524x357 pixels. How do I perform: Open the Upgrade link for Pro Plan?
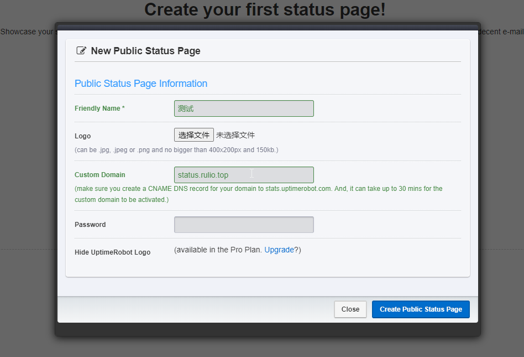click(279, 250)
